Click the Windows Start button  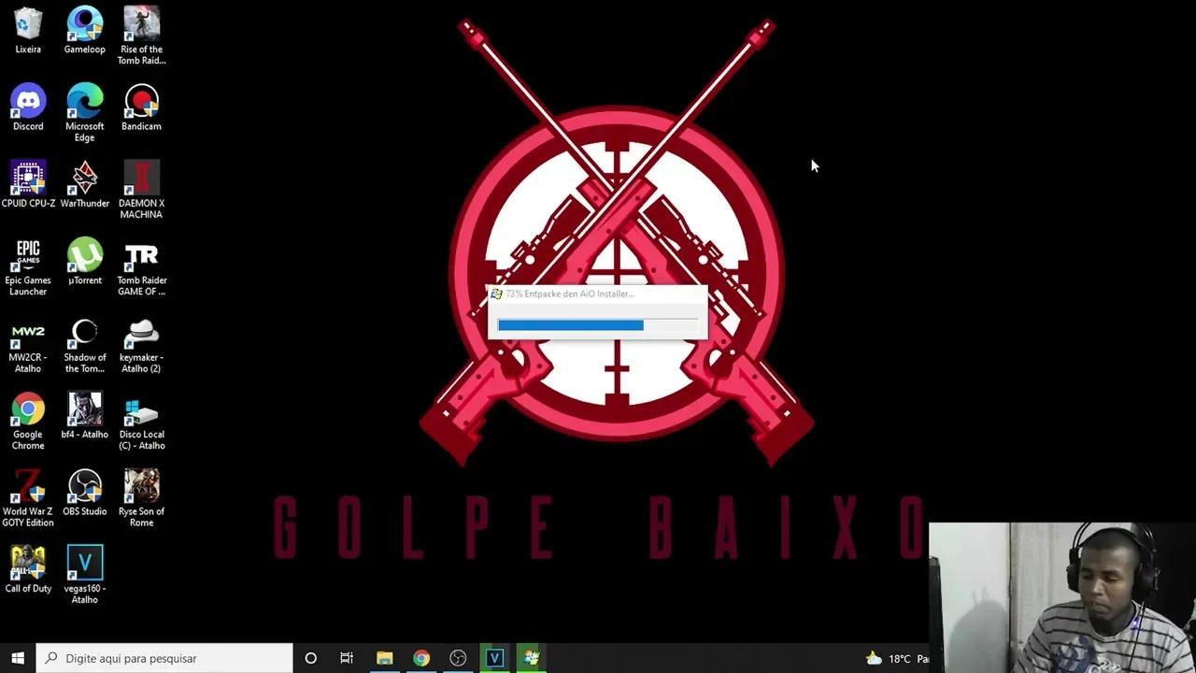[x=18, y=658]
